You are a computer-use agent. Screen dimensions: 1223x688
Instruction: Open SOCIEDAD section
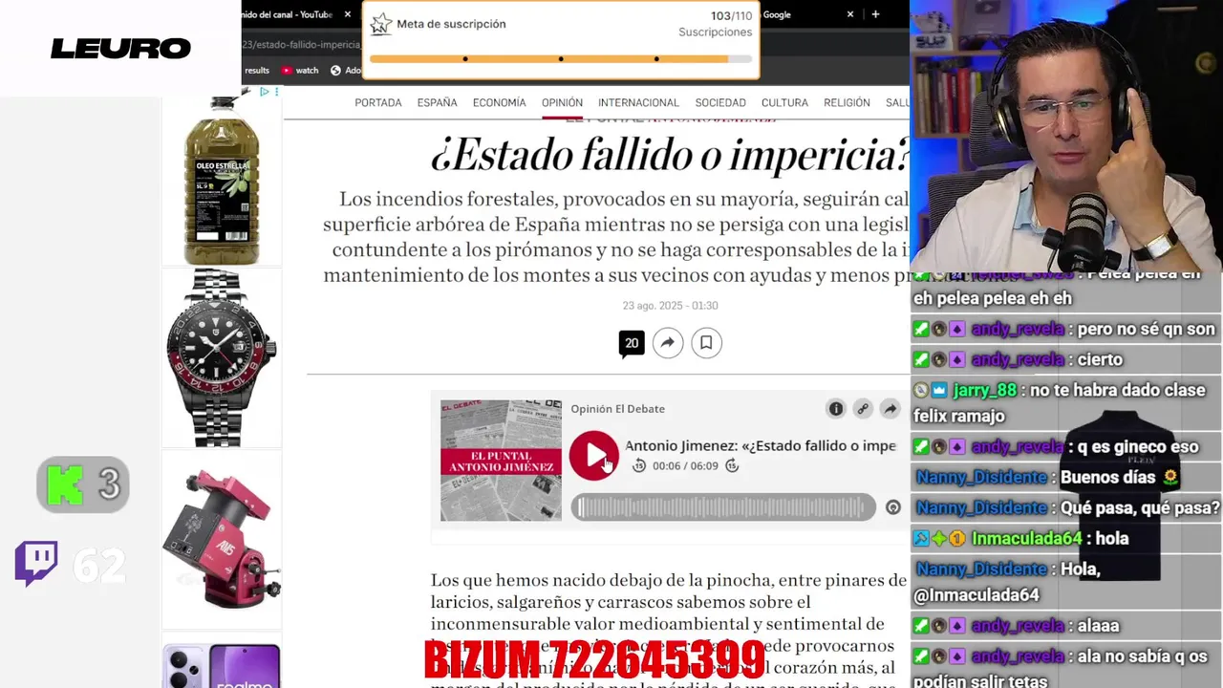coord(720,102)
